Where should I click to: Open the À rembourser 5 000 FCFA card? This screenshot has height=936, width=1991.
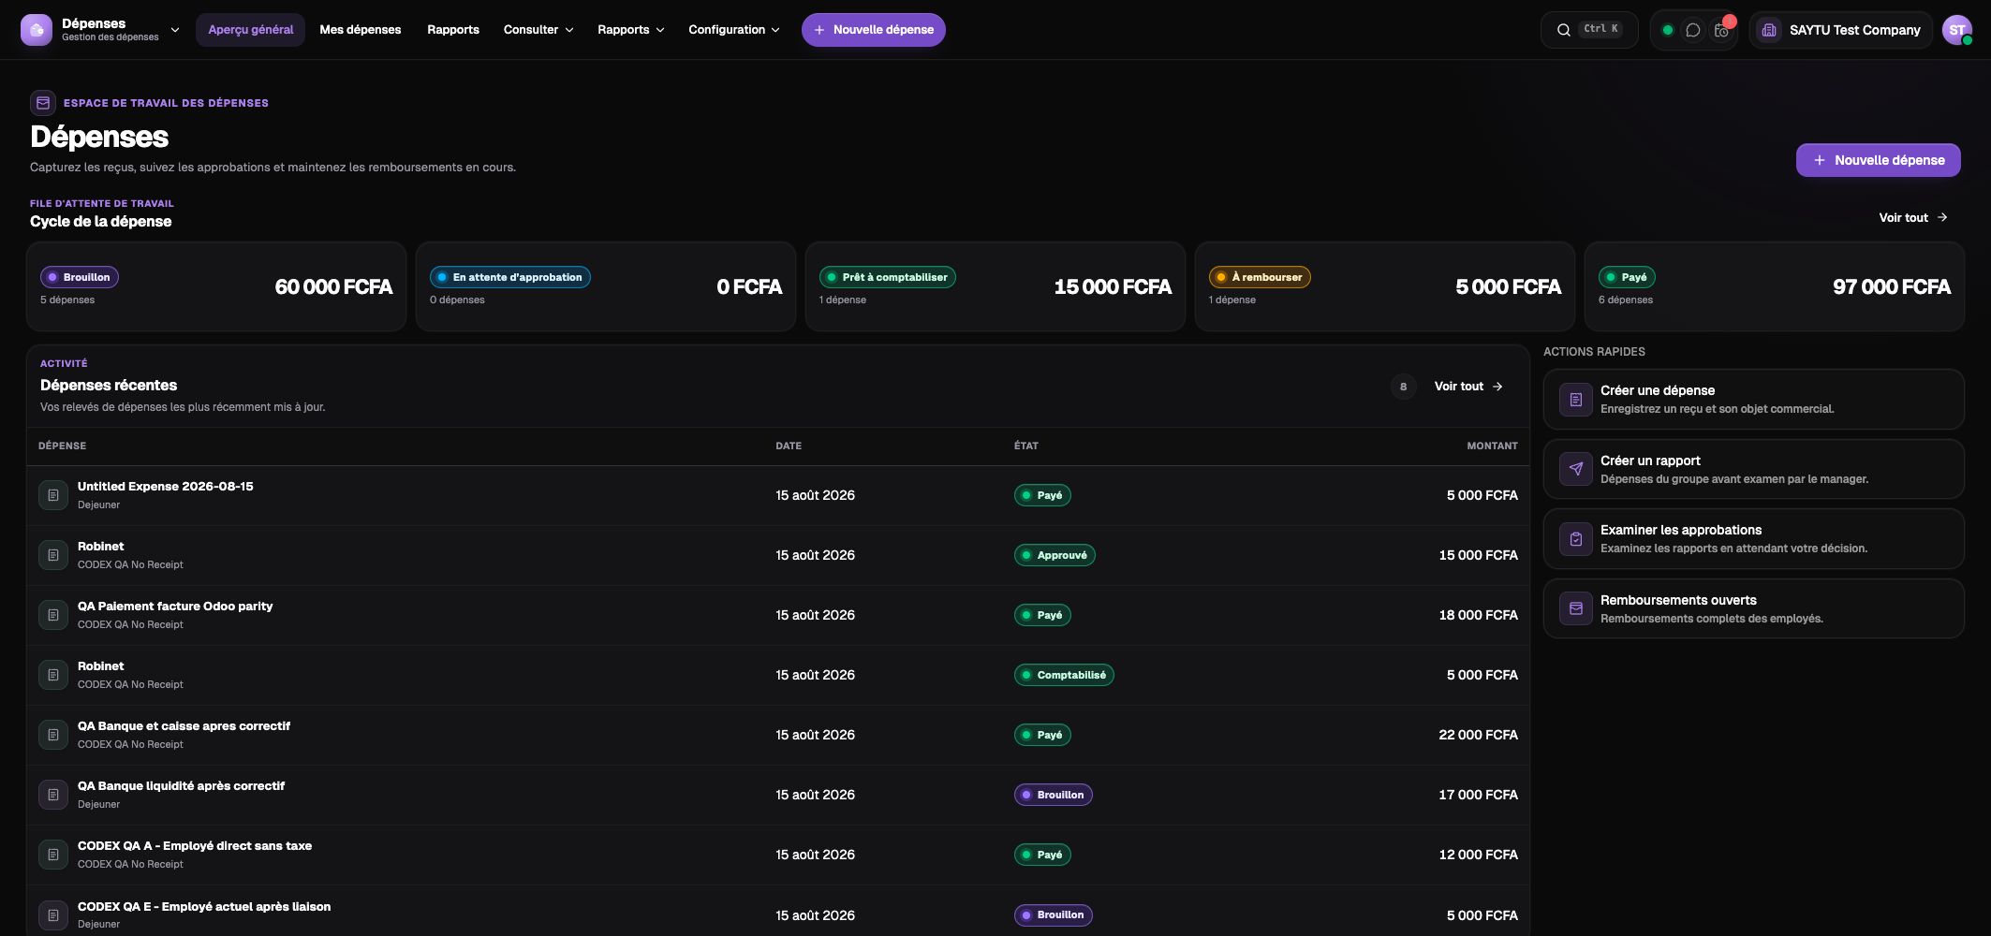(x=1385, y=286)
